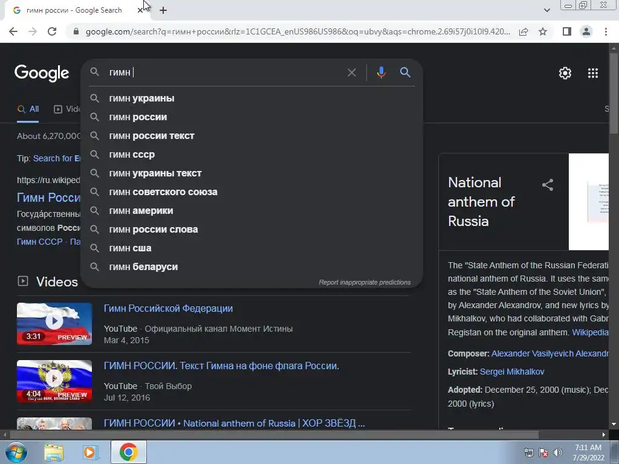Pick the гимн америки suggestion

pos(251,211)
